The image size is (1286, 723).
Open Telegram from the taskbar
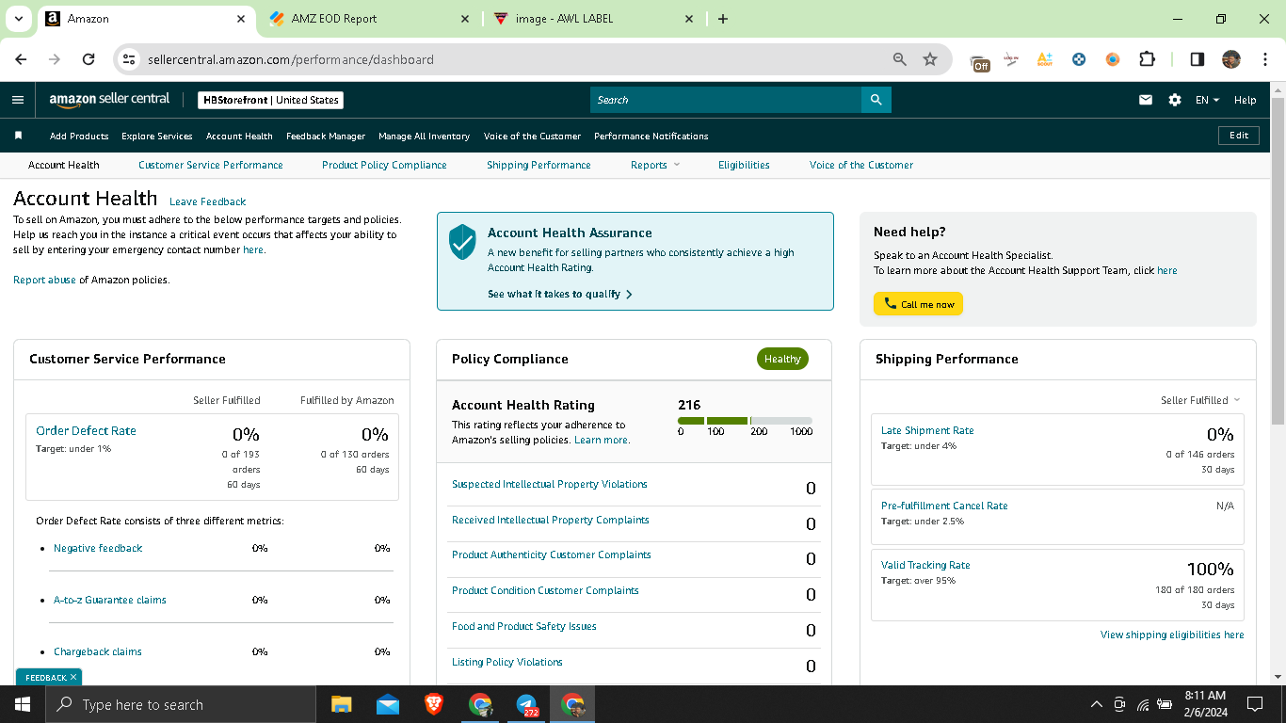(527, 704)
